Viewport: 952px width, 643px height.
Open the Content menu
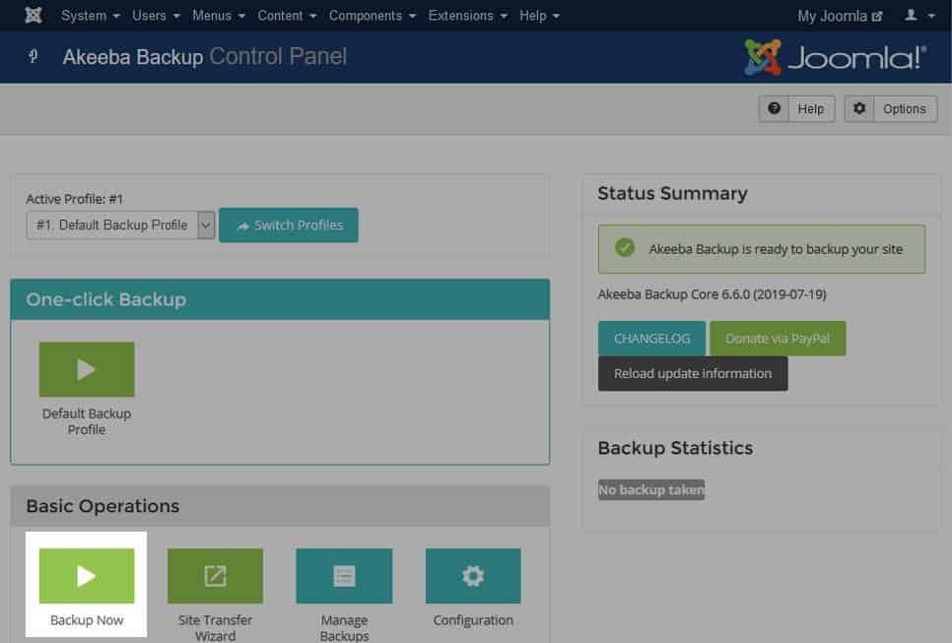click(287, 16)
